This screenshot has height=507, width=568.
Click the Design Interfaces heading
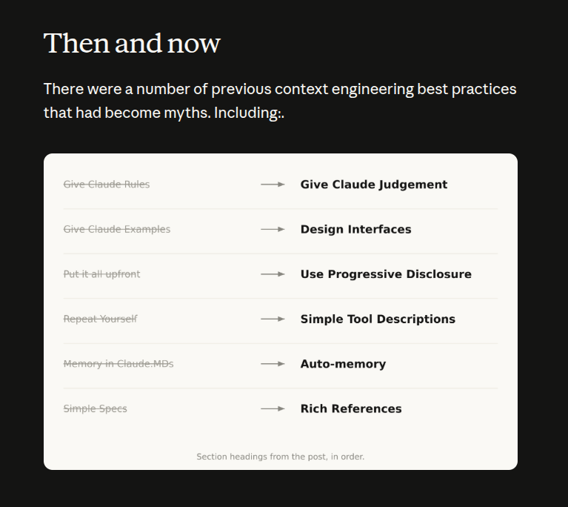coord(355,229)
